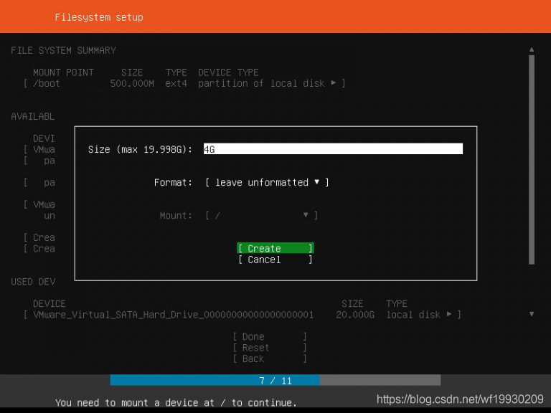
Task: Click partition of local disk device type text
Action: (x=261, y=83)
